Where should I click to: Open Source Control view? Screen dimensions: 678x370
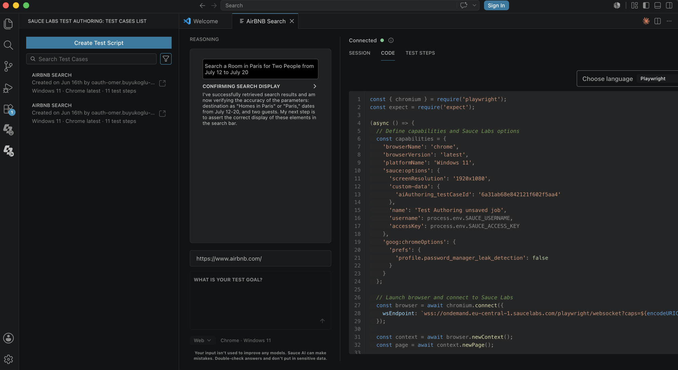coord(8,66)
